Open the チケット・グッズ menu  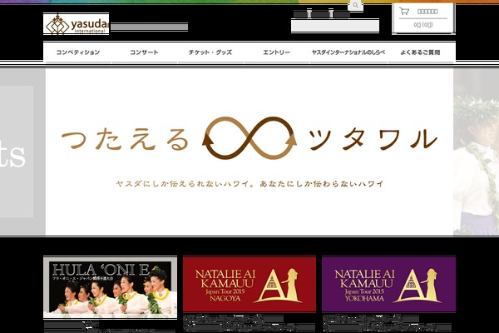pyautogui.click(x=210, y=52)
